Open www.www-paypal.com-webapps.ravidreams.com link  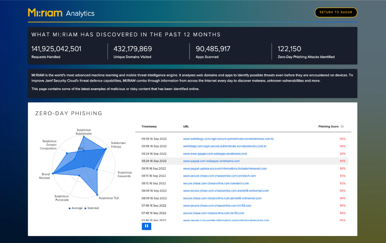215,154
